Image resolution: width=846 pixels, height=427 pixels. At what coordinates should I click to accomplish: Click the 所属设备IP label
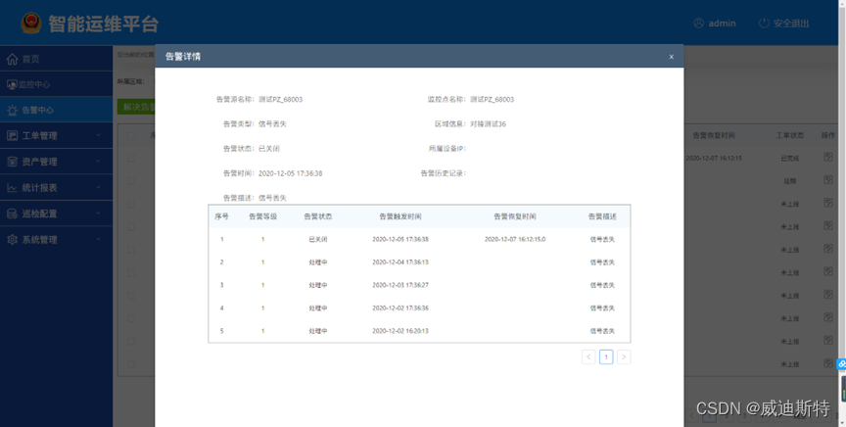(x=447, y=149)
